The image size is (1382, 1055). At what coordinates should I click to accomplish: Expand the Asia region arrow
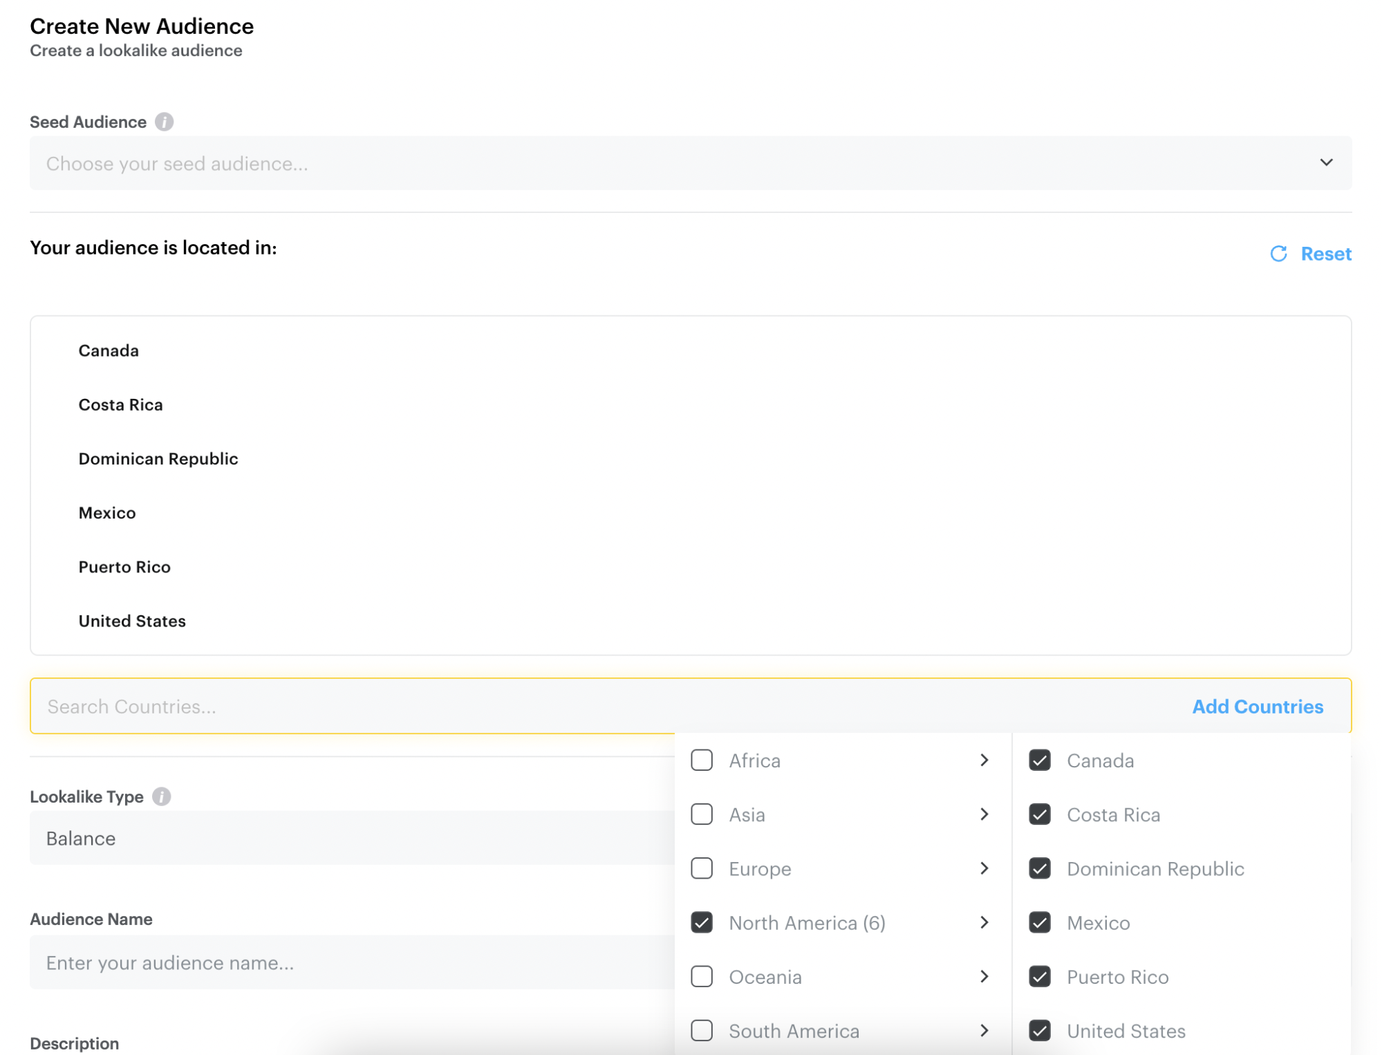[x=984, y=814]
